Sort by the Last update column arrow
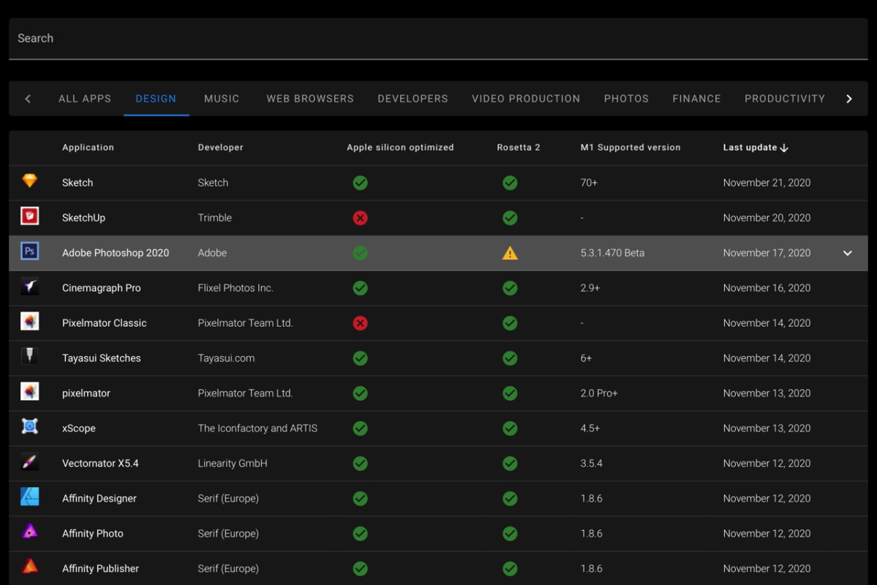Image resolution: width=877 pixels, height=585 pixels. point(784,148)
